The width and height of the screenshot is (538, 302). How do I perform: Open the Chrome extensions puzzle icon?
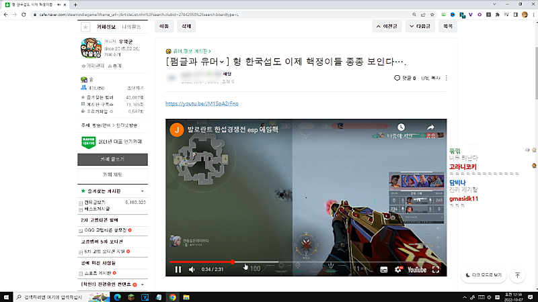pos(498,15)
